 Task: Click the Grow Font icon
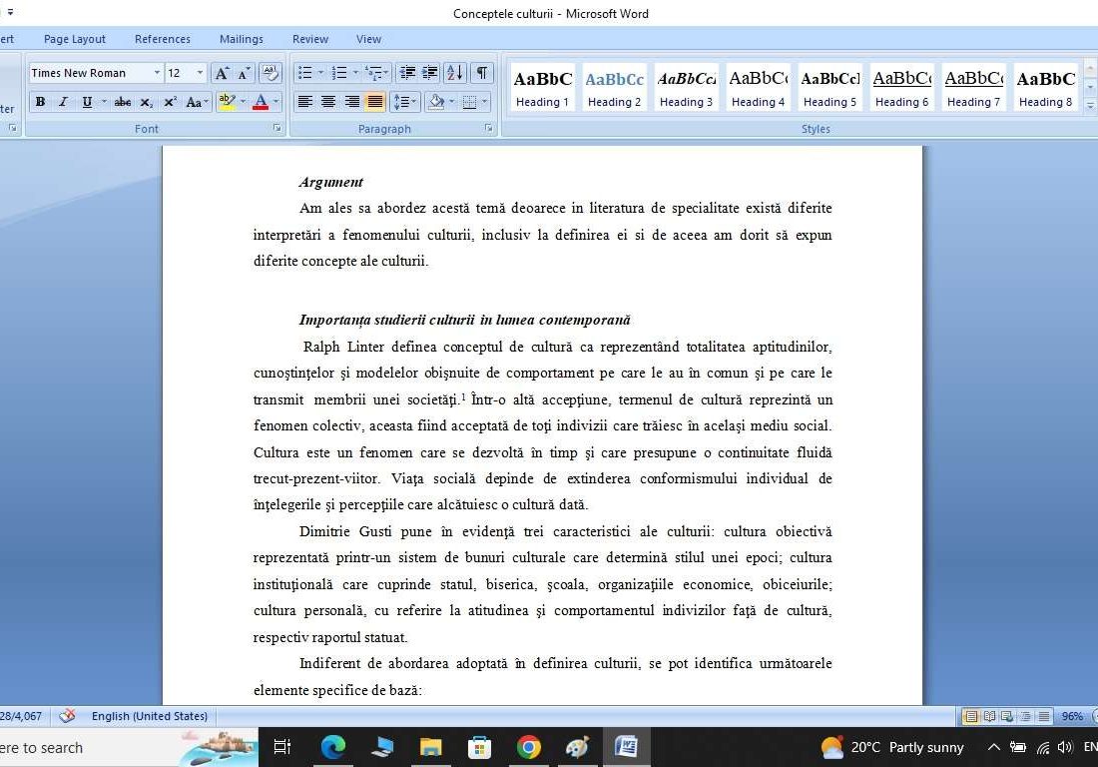222,73
